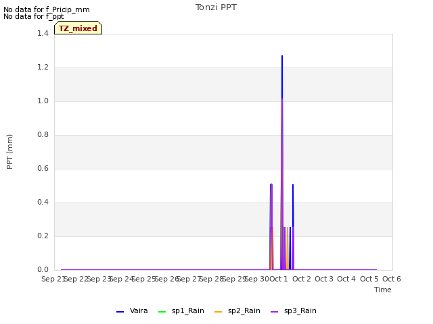Click the 0.4 y-axis tick label
The image size is (433, 324).
43,202
